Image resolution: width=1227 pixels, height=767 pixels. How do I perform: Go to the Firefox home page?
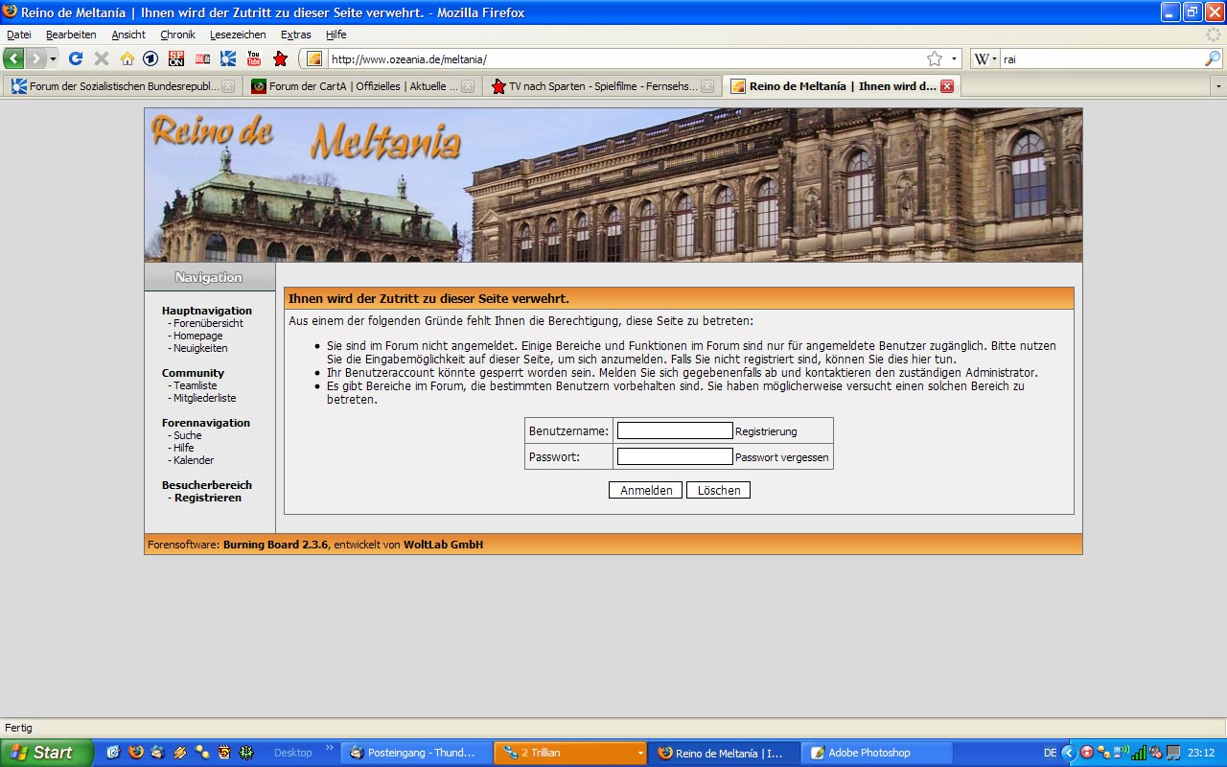click(127, 58)
